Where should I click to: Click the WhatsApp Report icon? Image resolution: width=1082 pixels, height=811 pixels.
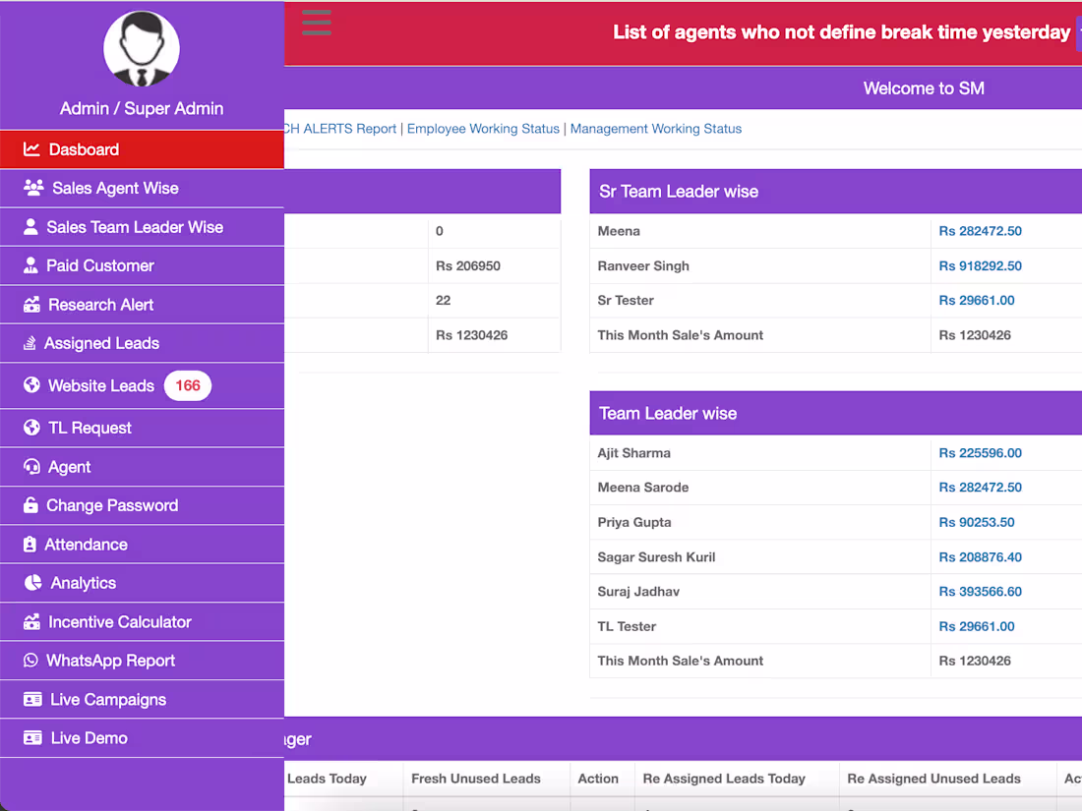(x=31, y=661)
